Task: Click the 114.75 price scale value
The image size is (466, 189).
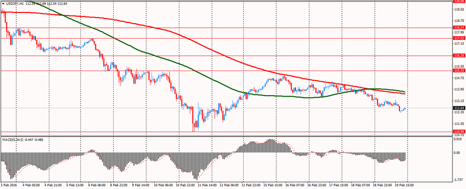Action: click(x=459, y=78)
